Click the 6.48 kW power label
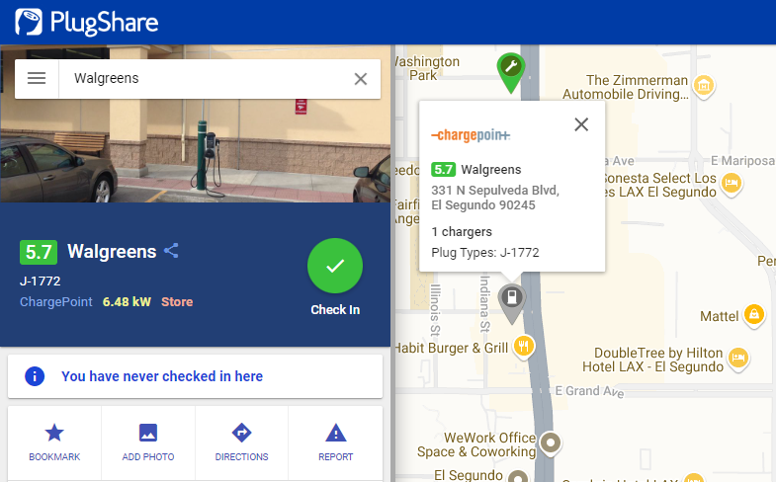This screenshot has height=482, width=776. point(127,302)
